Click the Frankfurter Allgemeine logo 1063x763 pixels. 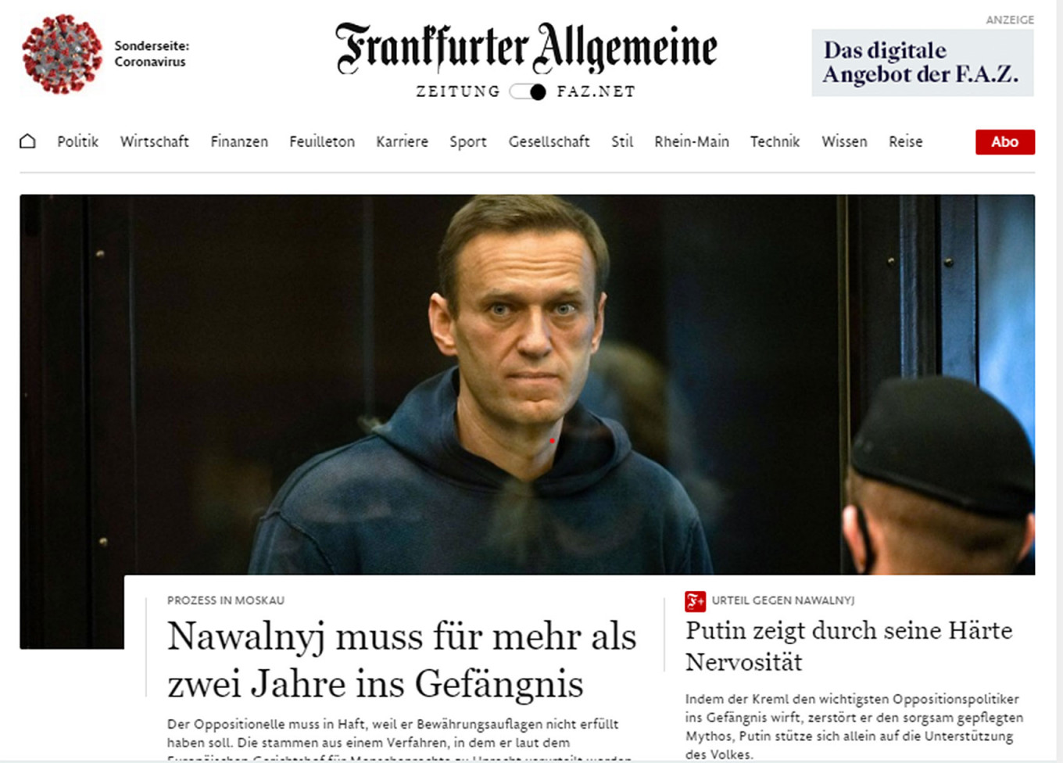526,48
